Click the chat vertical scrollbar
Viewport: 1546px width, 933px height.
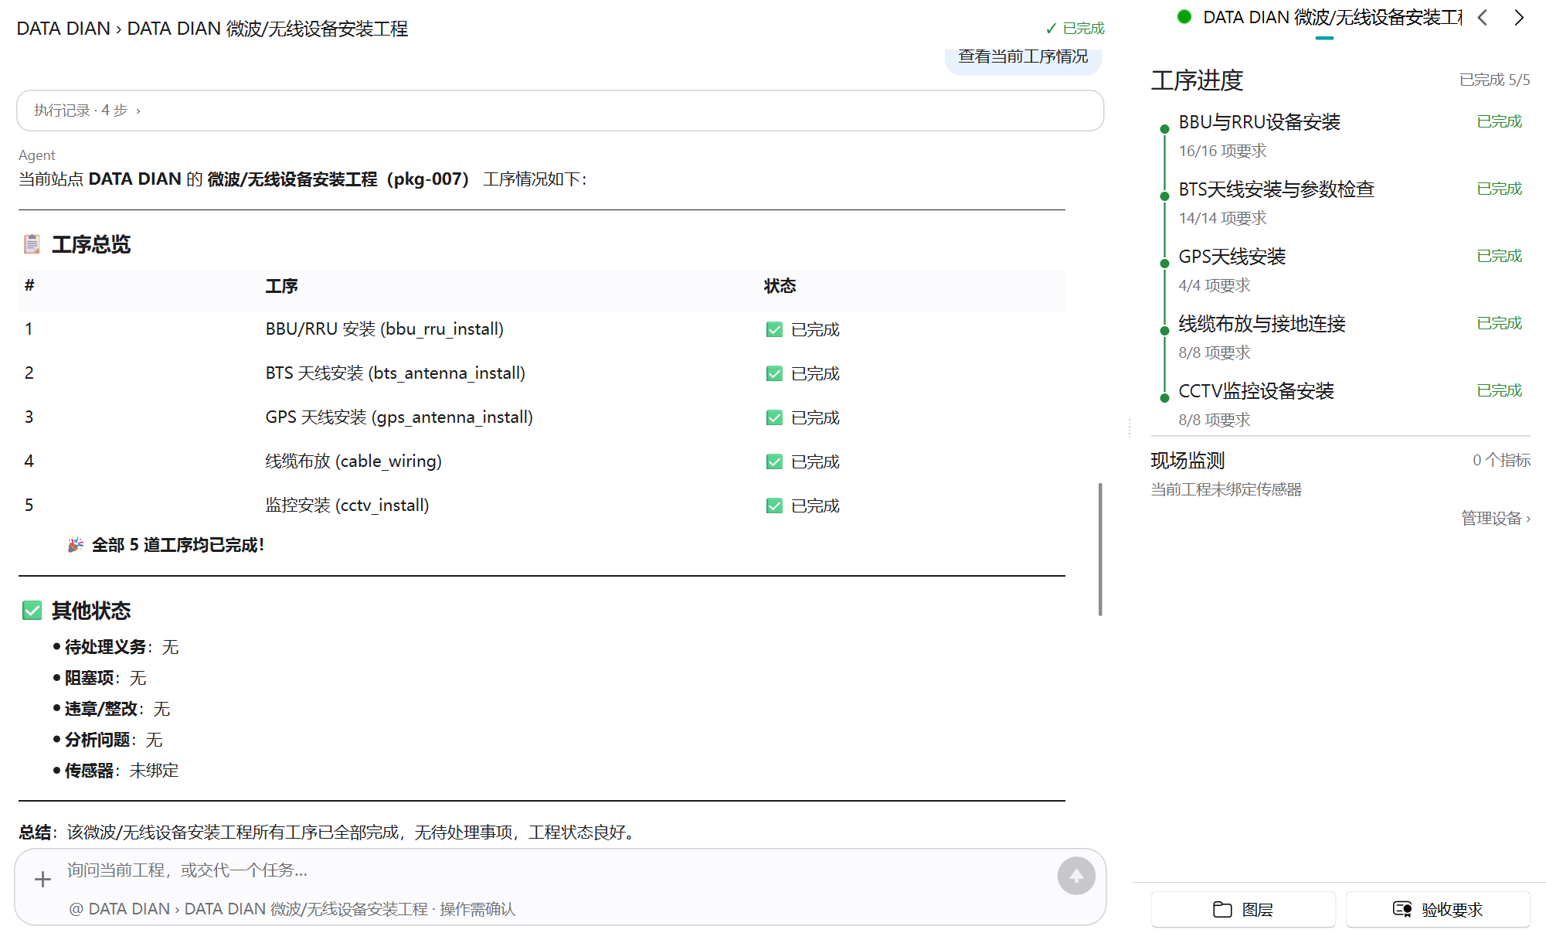click(x=1100, y=549)
